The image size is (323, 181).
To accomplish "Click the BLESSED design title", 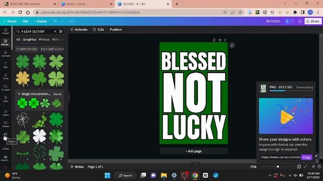I will [x=273, y=21].
